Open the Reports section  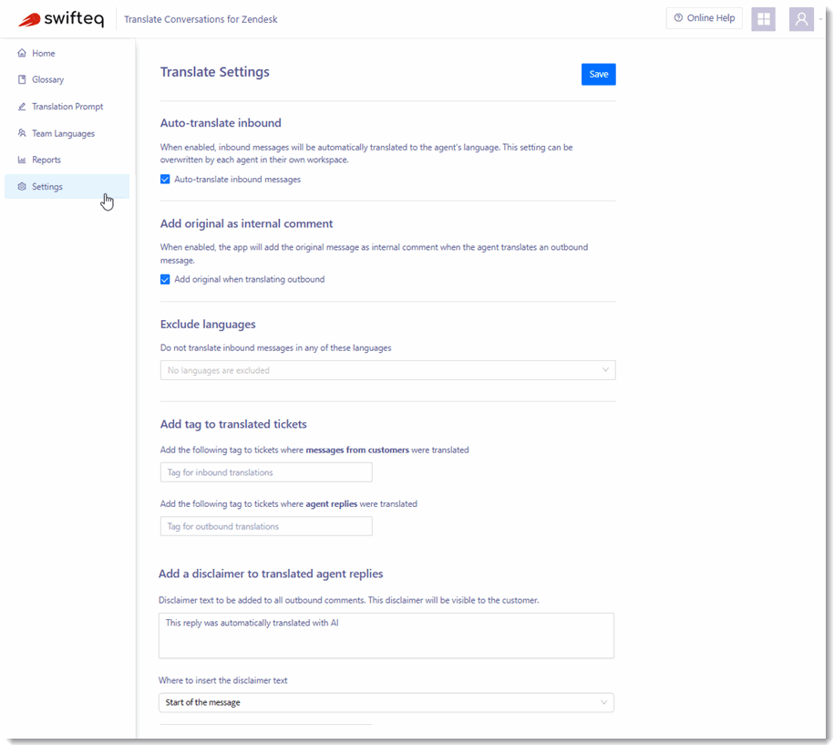[67, 160]
